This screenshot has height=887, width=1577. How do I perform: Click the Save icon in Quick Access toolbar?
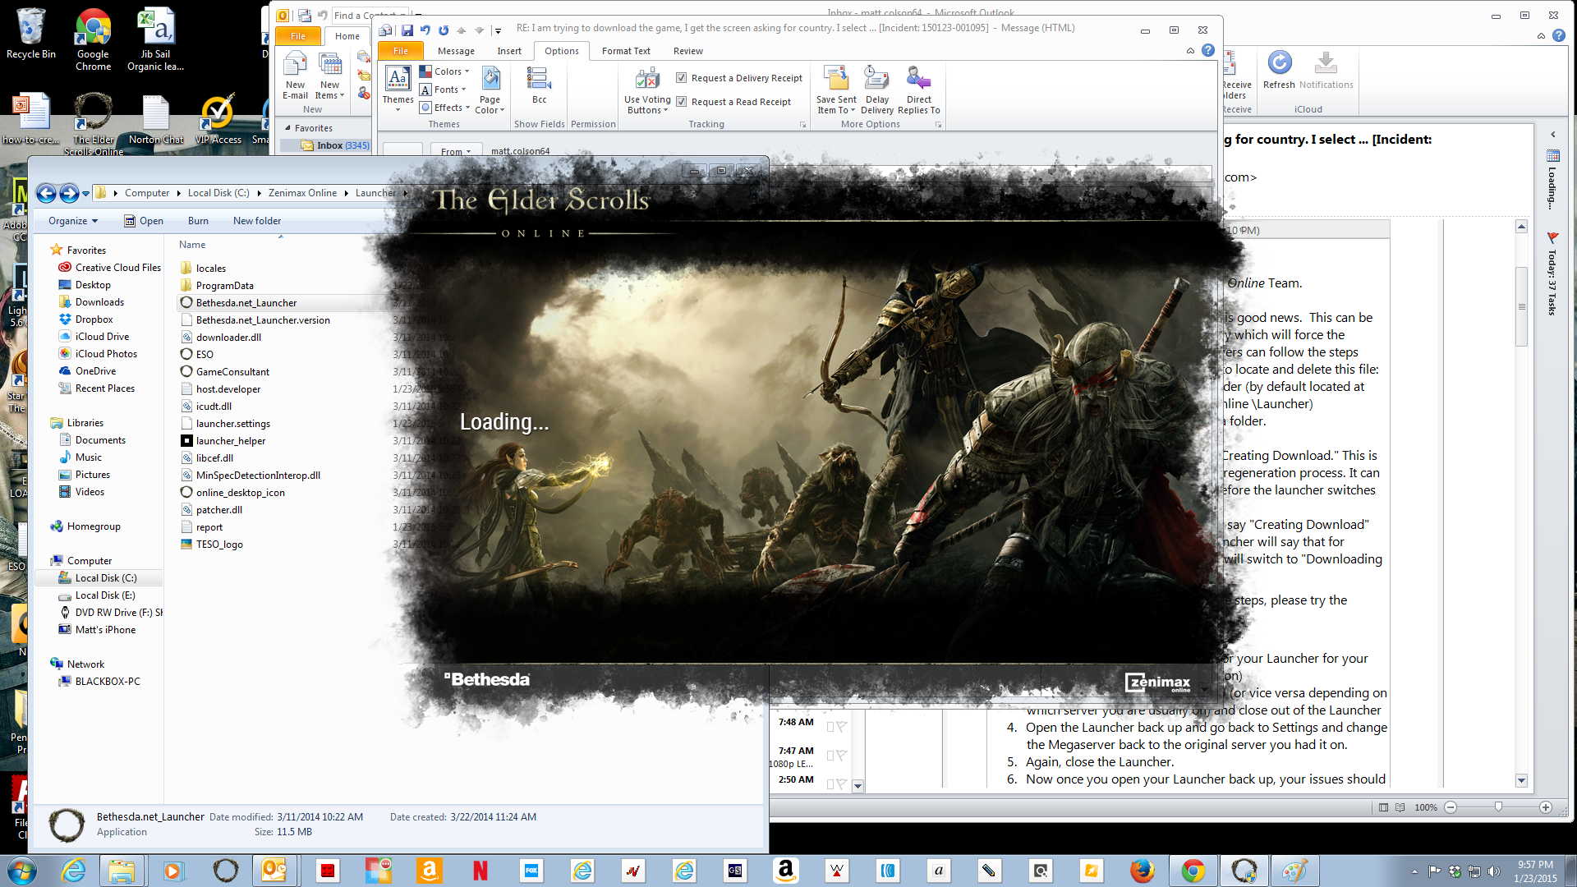click(407, 30)
